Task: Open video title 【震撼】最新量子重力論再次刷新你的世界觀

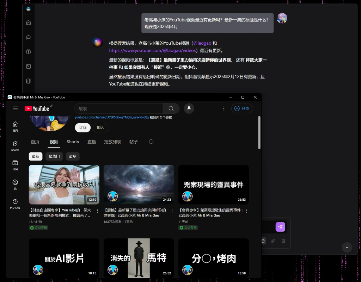Action: [135, 213]
